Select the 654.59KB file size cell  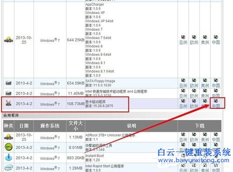75,83
